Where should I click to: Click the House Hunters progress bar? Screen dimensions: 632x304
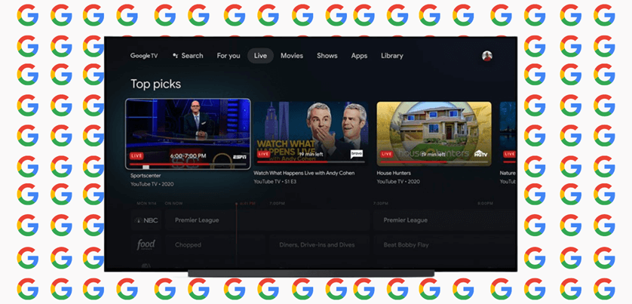tap(434, 162)
